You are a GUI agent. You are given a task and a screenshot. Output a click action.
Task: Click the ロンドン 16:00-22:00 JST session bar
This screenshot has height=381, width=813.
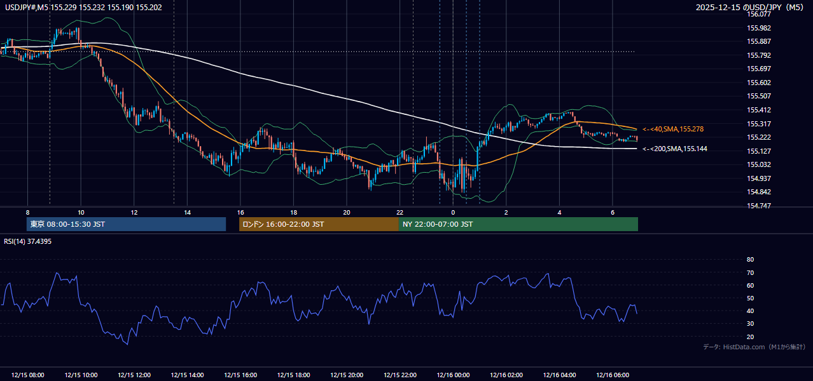click(x=319, y=224)
